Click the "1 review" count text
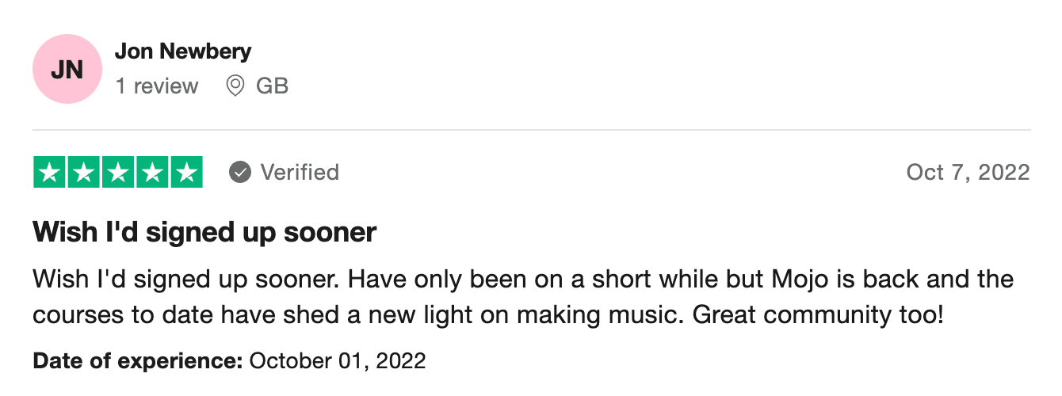This screenshot has width=1062, height=396. 157,86
